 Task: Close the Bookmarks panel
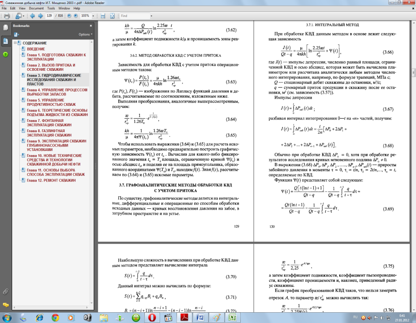click(x=91, y=26)
